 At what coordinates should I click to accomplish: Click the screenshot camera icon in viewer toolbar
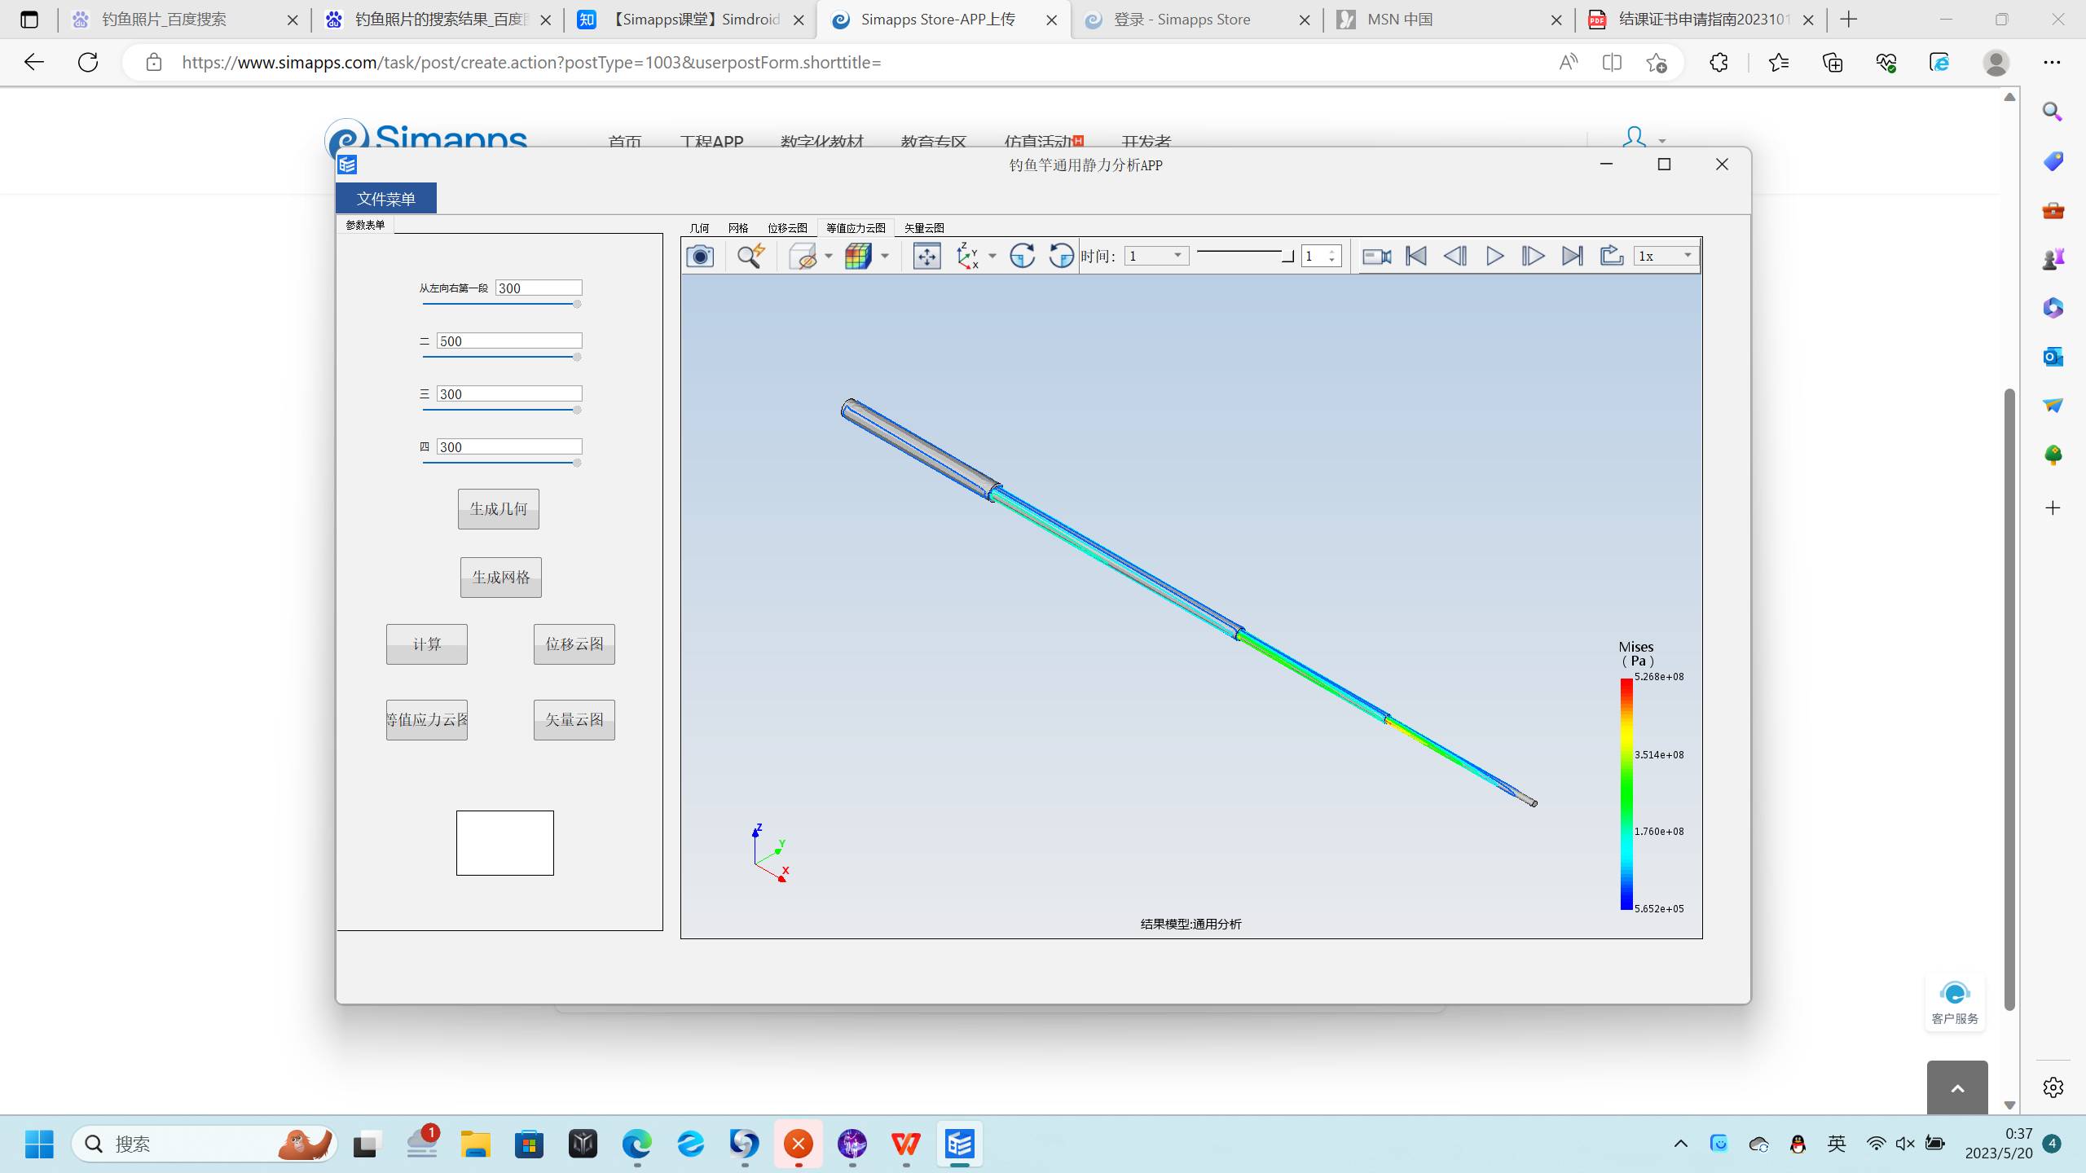pos(700,256)
